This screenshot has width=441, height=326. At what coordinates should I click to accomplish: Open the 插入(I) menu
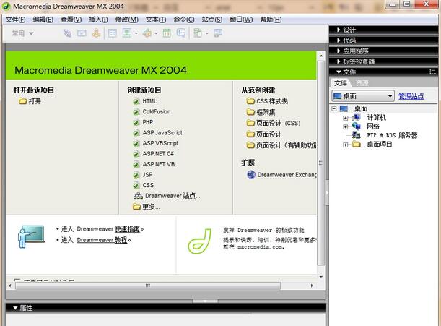pos(98,20)
